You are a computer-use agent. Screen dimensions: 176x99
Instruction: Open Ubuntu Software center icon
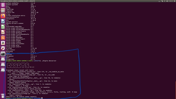[x=3, y=38]
